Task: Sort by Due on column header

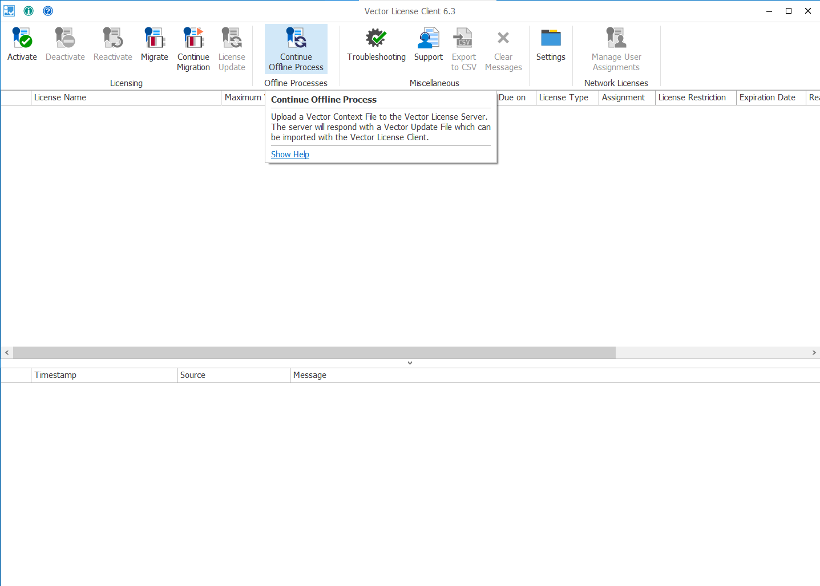Action: pyautogui.click(x=516, y=97)
